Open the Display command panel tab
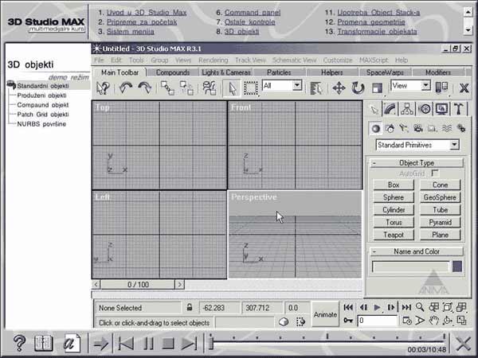478x358 pixels. [x=441, y=109]
